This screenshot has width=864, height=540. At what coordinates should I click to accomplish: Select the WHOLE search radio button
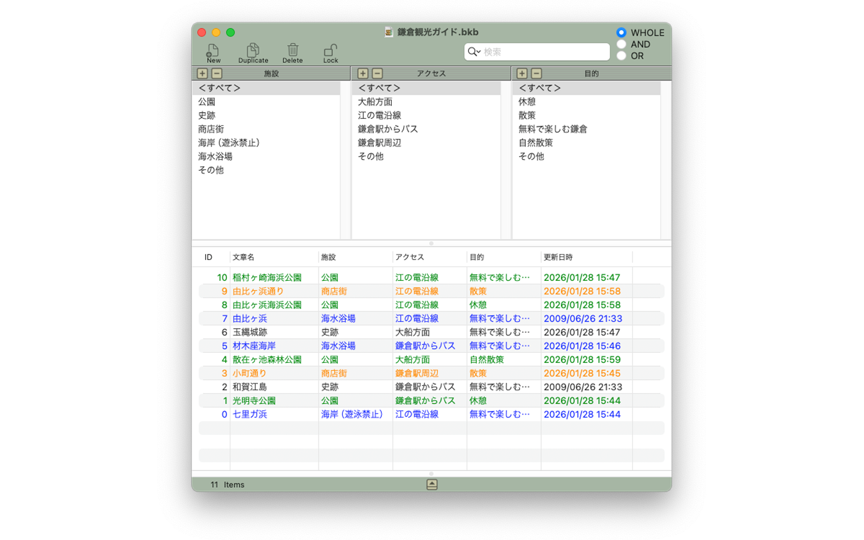click(x=621, y=32)
